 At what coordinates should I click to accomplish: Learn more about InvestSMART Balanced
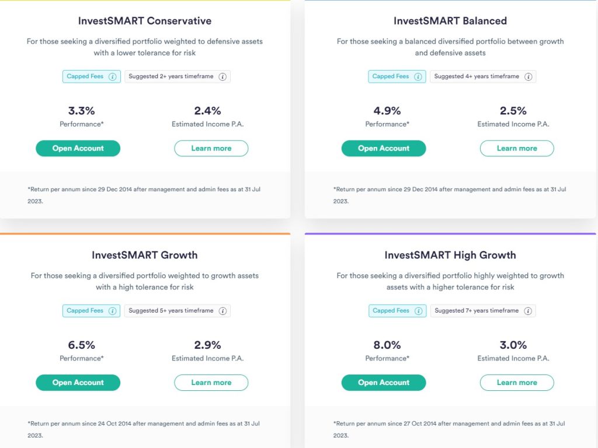click(517, 148)
